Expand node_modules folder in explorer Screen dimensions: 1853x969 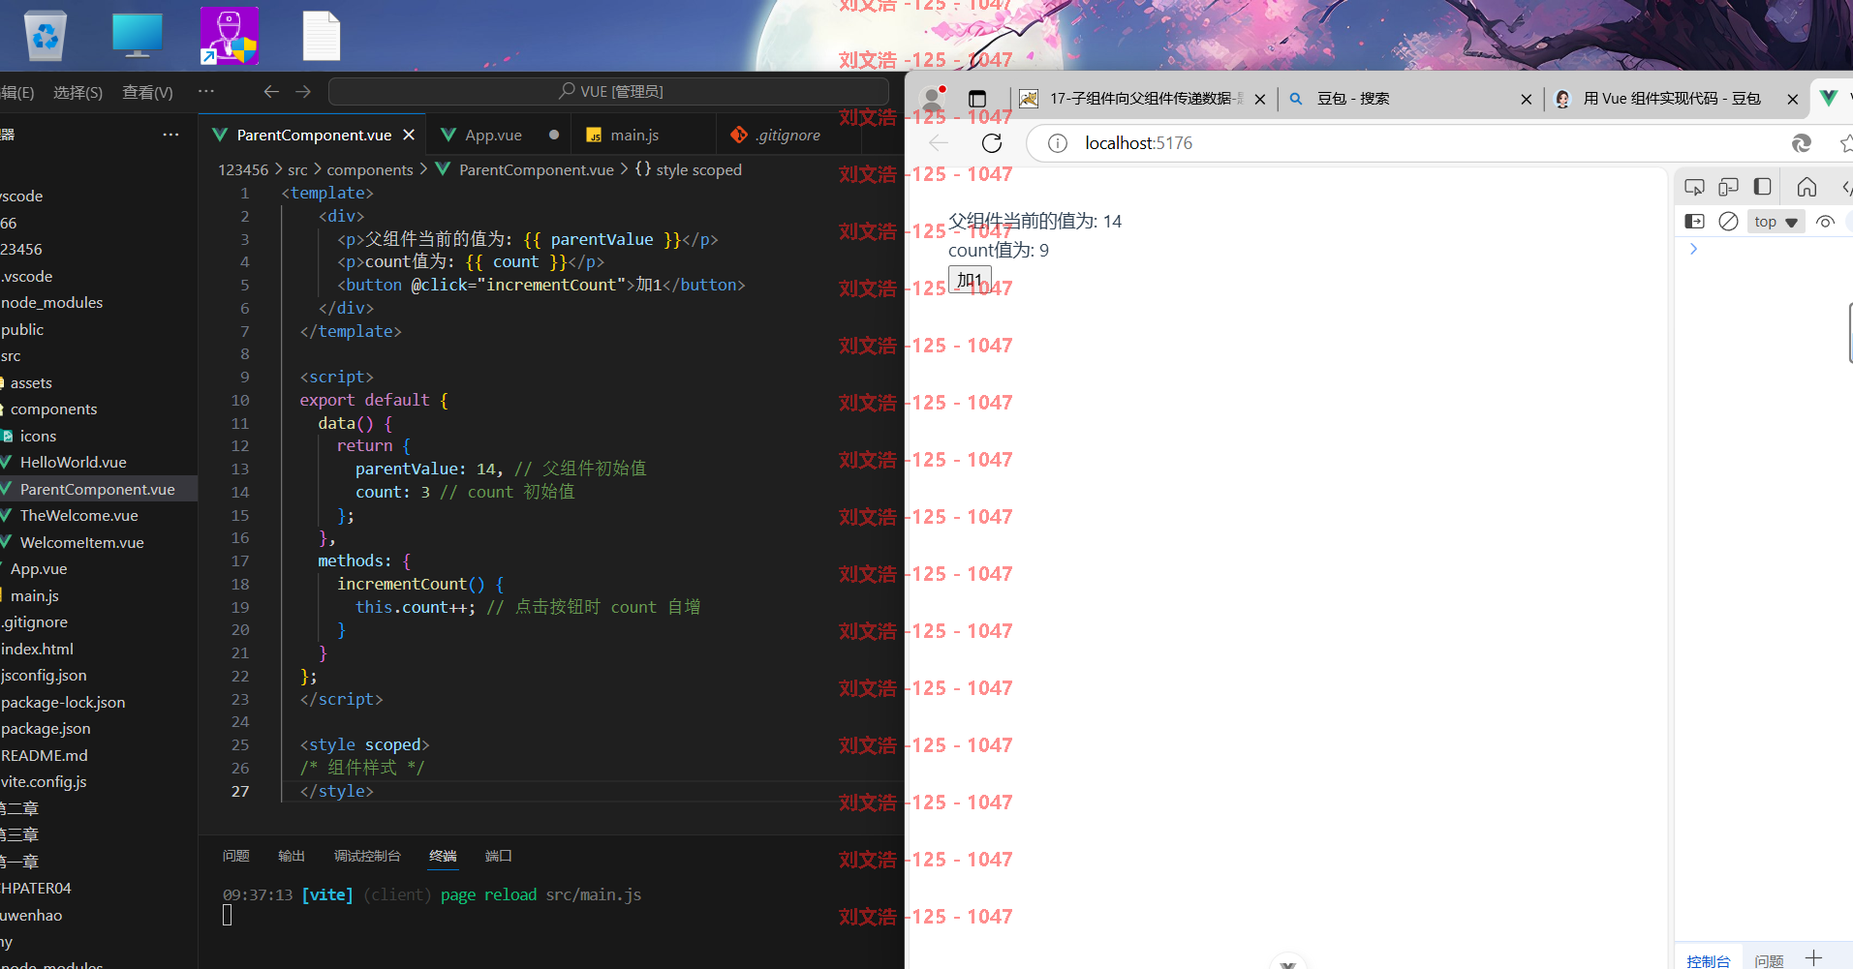(52, 302)
